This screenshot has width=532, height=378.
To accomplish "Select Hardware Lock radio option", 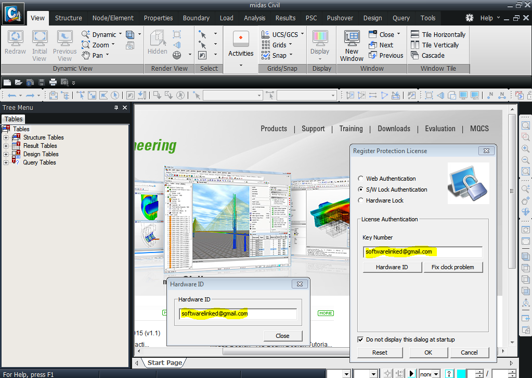I will point(361,200).
